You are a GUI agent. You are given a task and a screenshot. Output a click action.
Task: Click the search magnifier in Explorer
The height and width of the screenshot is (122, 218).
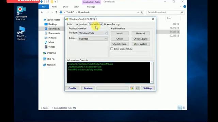tap(182, 12)
